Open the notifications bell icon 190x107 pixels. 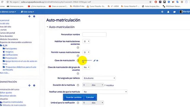168,12
